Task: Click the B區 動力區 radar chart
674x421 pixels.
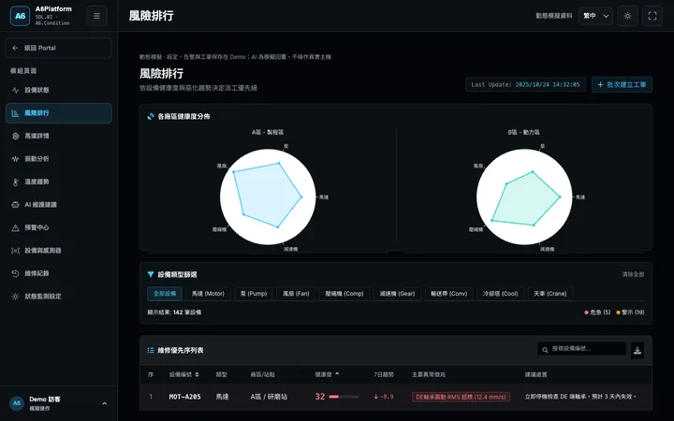Action: [x=524, y=196]
